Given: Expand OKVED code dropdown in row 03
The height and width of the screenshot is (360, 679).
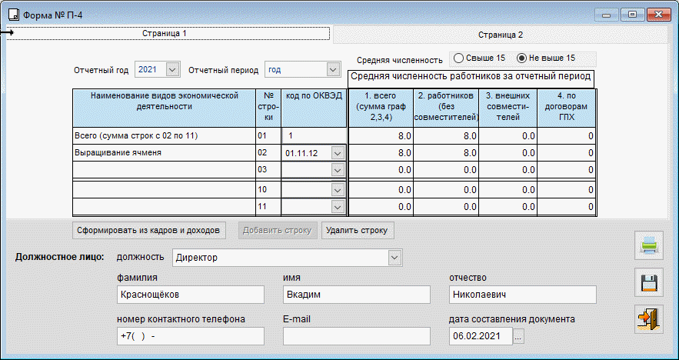Looking at the screenshot, I should pos(338,170).
